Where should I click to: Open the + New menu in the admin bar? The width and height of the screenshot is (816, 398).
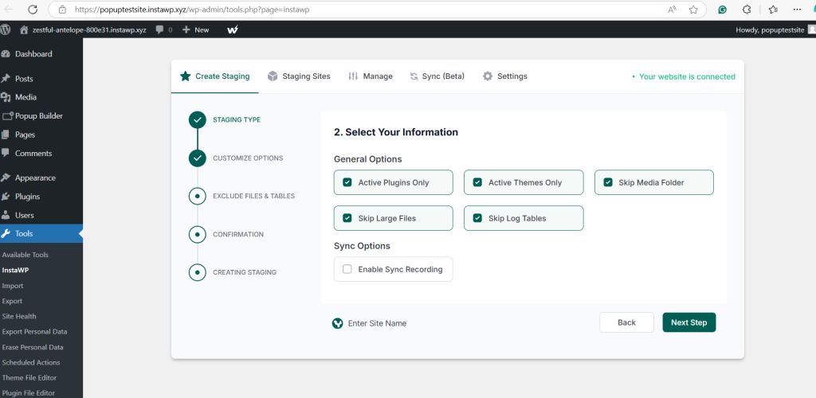coord(196,29)
